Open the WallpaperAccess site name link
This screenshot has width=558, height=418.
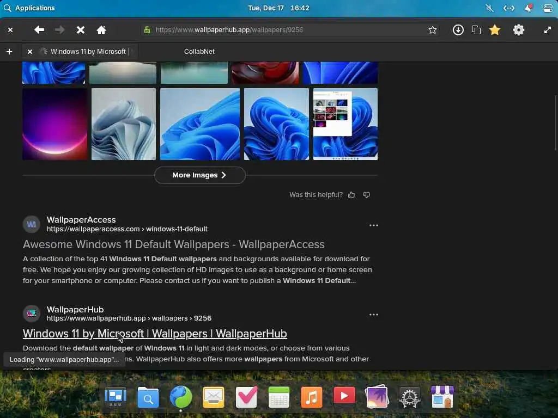point(81,220)
